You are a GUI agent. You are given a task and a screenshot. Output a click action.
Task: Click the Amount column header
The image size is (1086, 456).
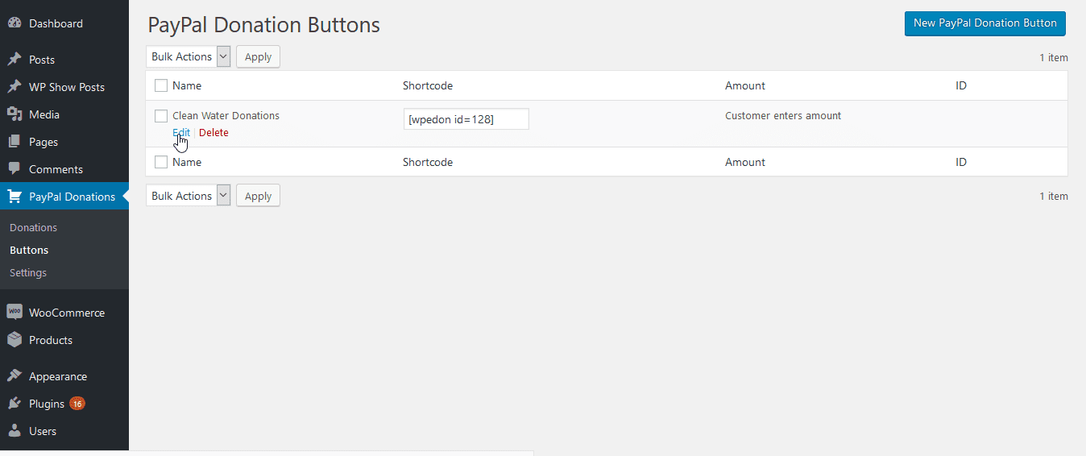pos(745,85)
